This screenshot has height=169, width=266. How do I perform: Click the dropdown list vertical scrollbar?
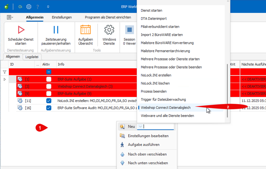(228, 90)
